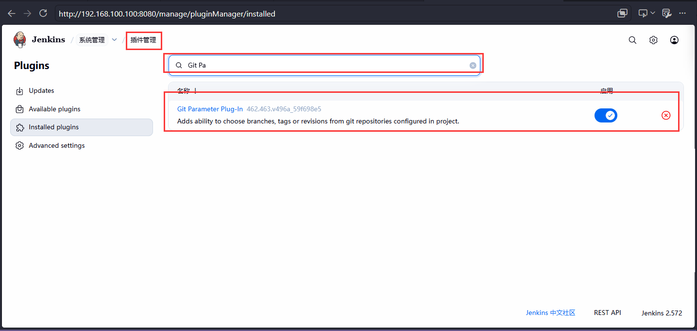The width and height of the screenshot is (697, 331).
Task: Click the Jenkins butler logo
Action: click(x=19, y=40)
